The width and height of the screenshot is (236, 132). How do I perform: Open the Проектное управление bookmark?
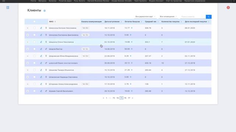pyautogui.click(x=195, y=1)
